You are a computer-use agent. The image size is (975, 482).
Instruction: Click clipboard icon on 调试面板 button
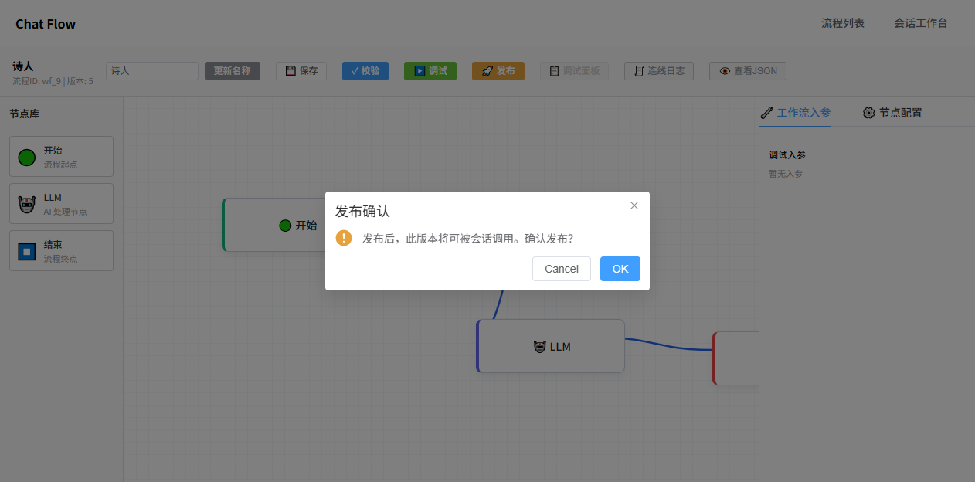554,71
